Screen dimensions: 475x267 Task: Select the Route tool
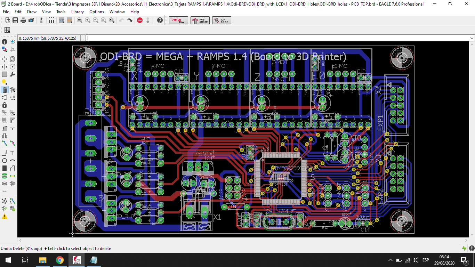coord(5,143)
